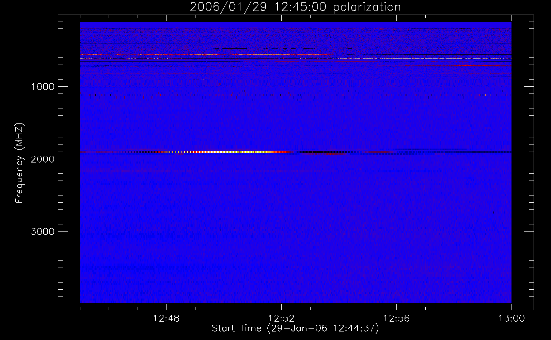The width and height of the screenshot is (551, 340).
Task: Click the 12:52 time tick label
Action: (x=281, y=319)
